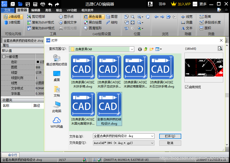Open the 命令行 command line tab
230x163 pixels.
(x=12, y=155)
